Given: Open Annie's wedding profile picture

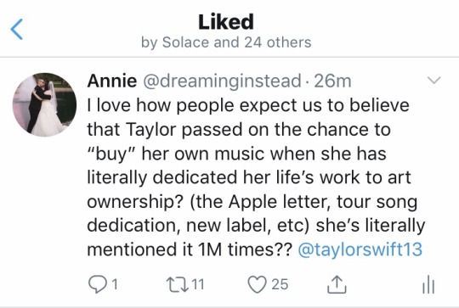Looking at the screenshot, I should click(44, 104).
